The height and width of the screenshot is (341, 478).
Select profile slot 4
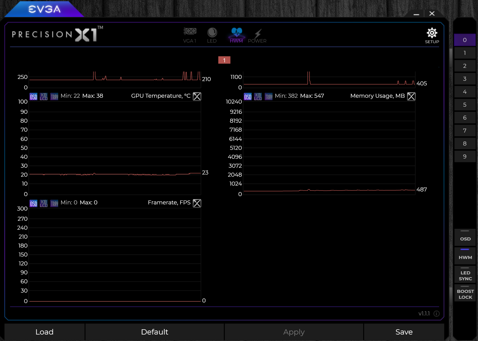coord(465,92)
